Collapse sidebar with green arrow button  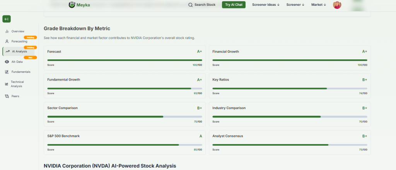(7, 19)
